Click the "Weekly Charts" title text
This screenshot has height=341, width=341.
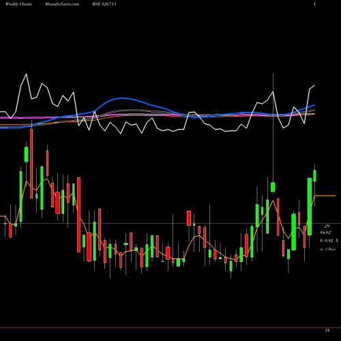(18, 4)
